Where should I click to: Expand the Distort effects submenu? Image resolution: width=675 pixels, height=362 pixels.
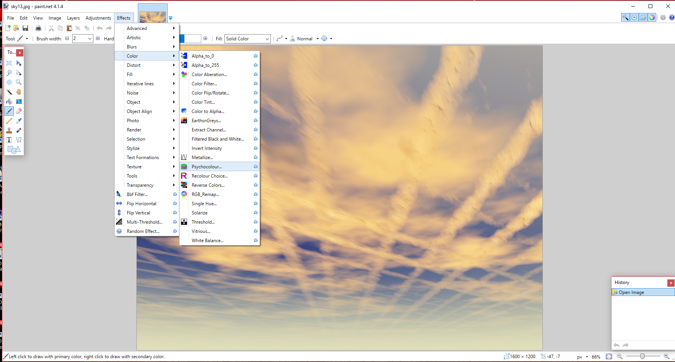tap(147, 65)
